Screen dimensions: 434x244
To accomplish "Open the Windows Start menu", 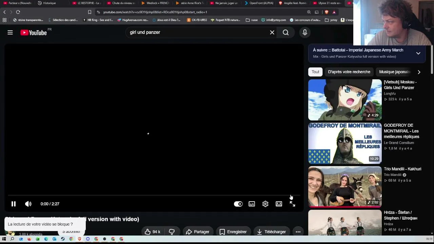I will click(x=4, y=239).
